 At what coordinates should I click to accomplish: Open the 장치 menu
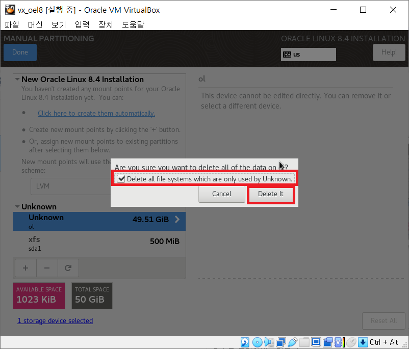coord(106,24)
